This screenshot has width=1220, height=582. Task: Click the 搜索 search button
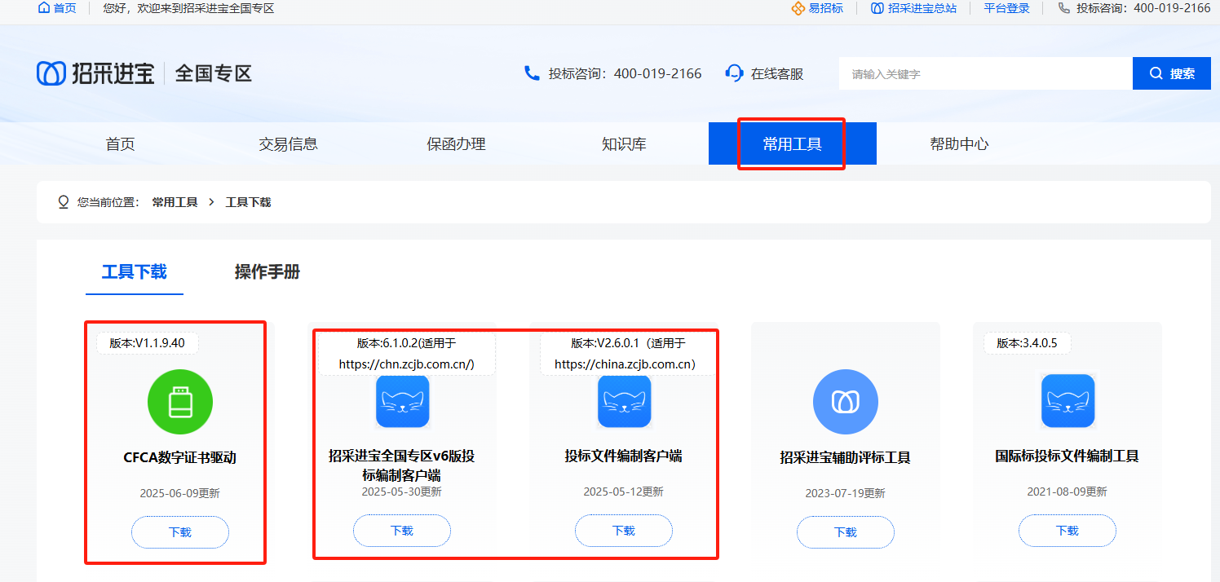coord(1172,73)
